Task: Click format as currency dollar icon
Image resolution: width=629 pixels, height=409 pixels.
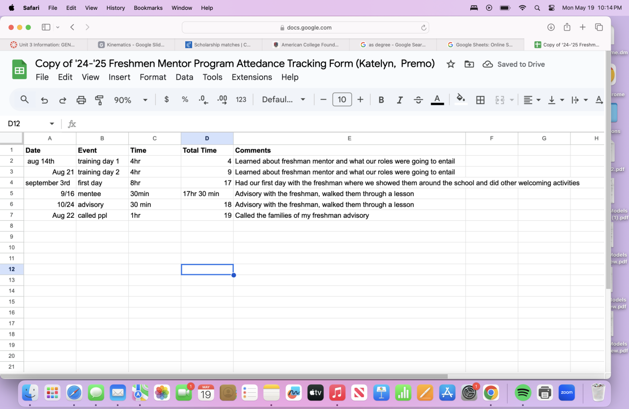Action: [x=167, y=100]
